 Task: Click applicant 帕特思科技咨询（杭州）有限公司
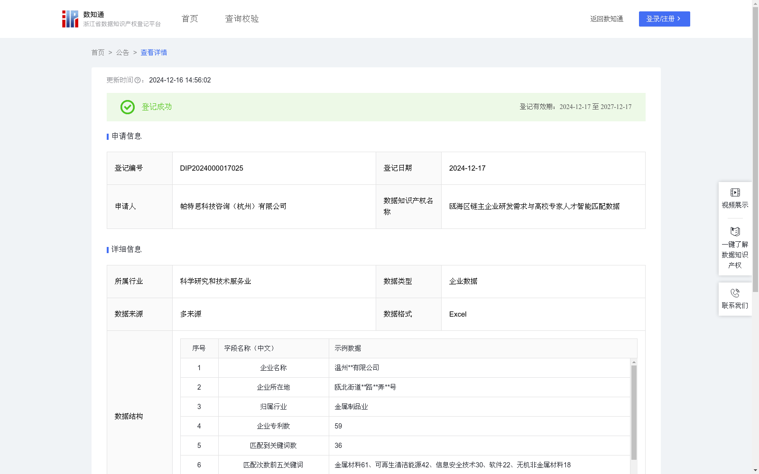tap(233, 207)
